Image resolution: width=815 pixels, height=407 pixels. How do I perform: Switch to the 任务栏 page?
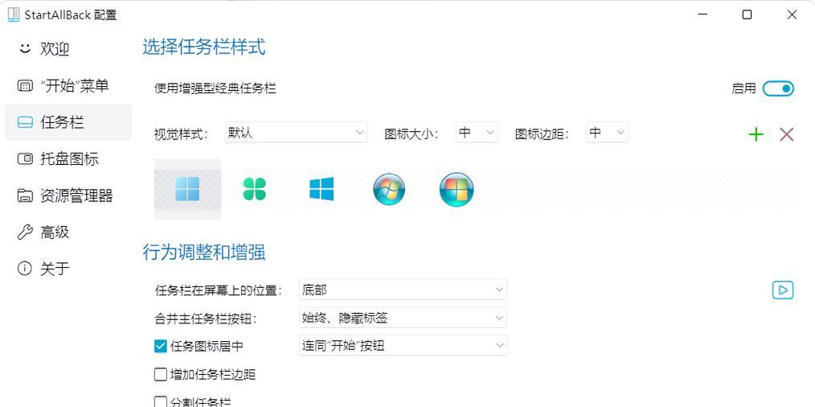[68, 122]
